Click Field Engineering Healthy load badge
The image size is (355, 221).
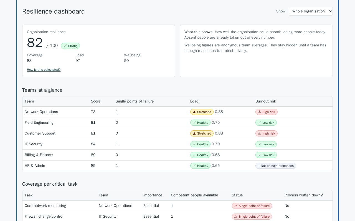pyautogui.click(x=200, y=123)
